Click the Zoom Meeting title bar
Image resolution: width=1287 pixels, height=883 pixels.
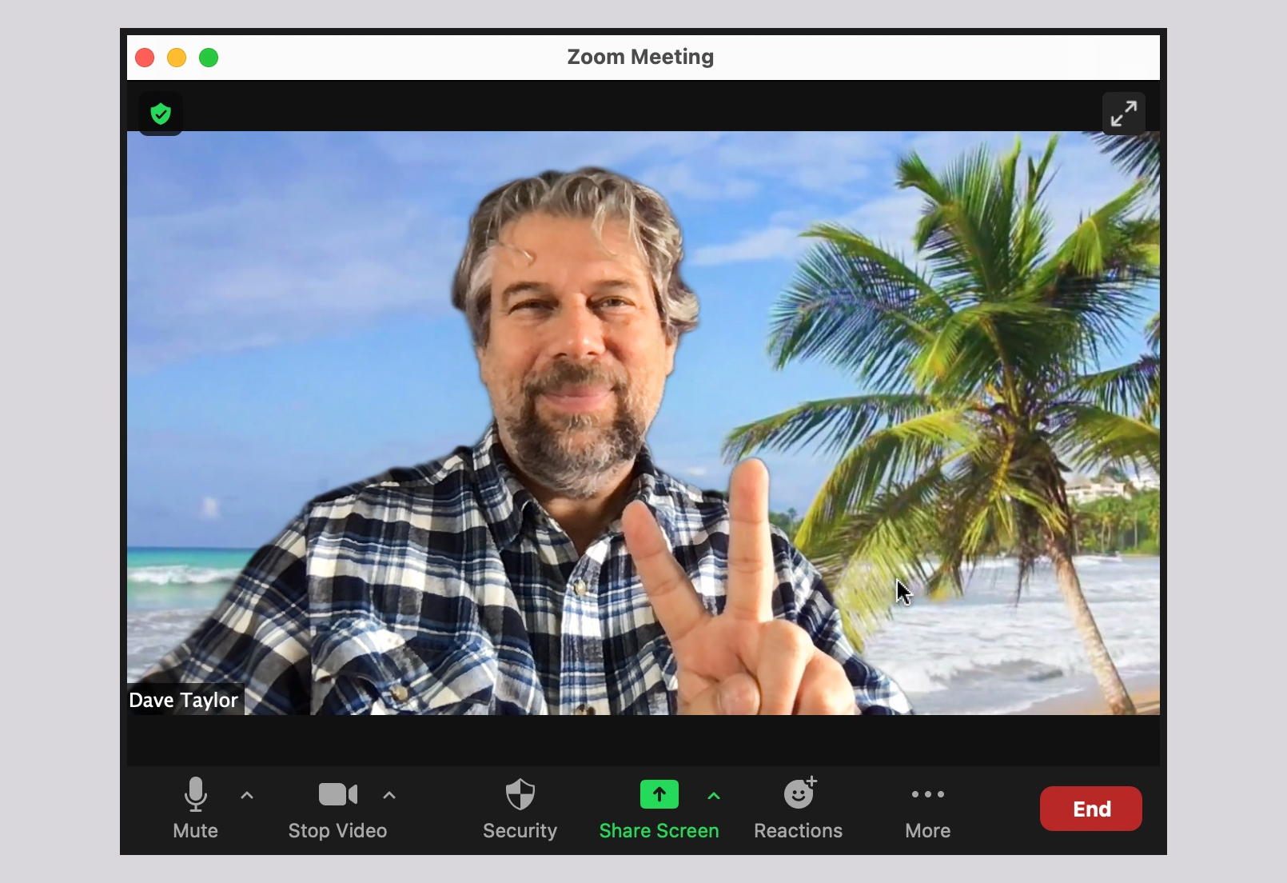coord(640,57)
